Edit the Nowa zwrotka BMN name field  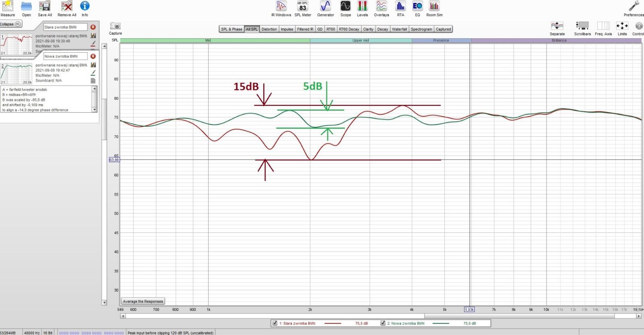pos(65,56)
